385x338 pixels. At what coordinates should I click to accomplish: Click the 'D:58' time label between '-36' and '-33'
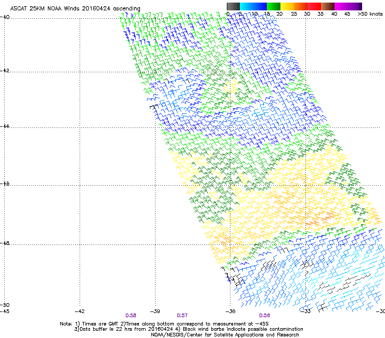(x=264, y=316)
